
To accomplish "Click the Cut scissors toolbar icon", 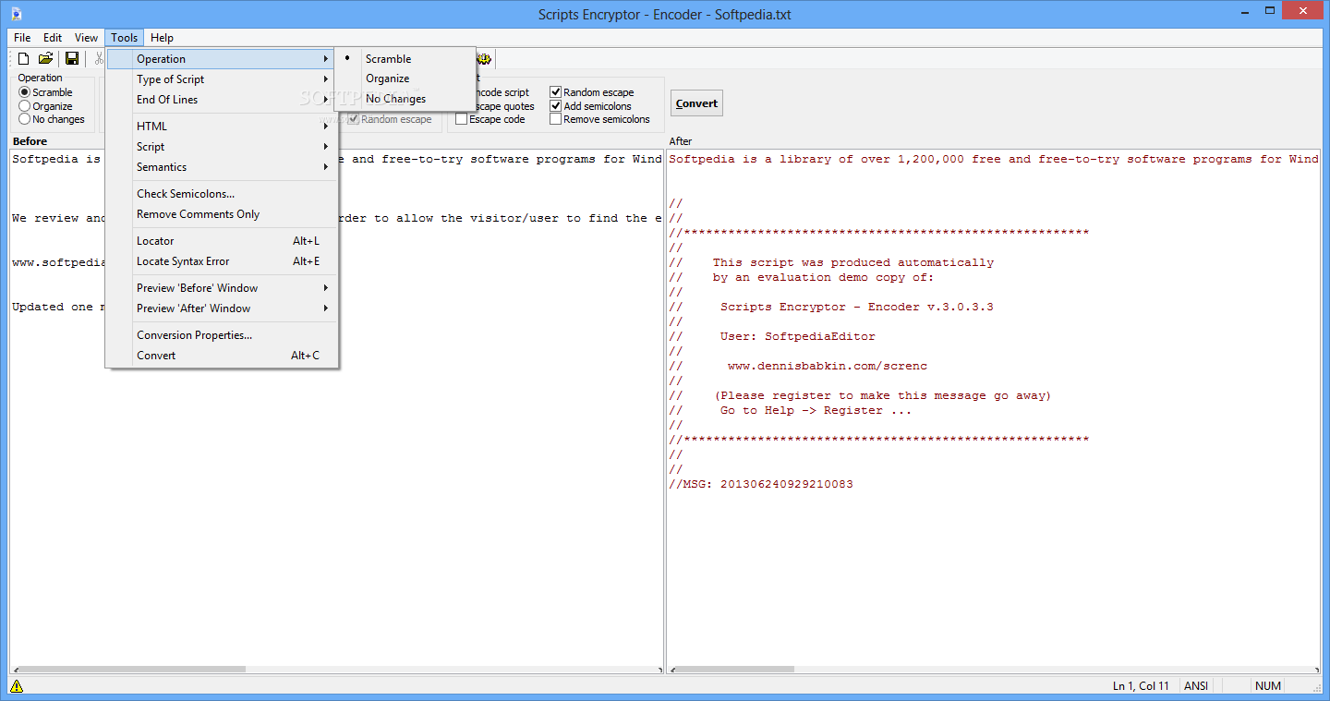I will coord(98,58).
